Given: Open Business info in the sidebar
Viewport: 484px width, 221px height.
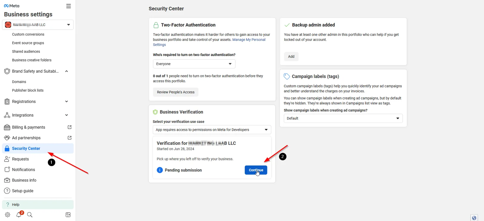Looking at the screenshot, I should pyautogui.click(x=38, y=180).
